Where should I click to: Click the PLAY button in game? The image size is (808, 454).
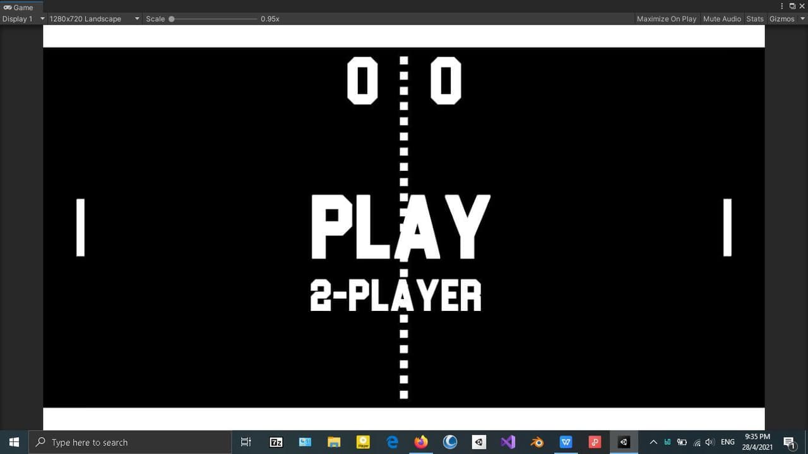(x=400, y=227)
